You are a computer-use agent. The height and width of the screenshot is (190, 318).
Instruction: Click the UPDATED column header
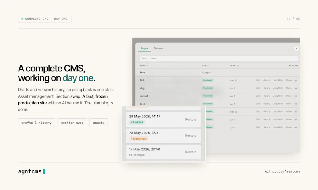click(x=234, y=65)
